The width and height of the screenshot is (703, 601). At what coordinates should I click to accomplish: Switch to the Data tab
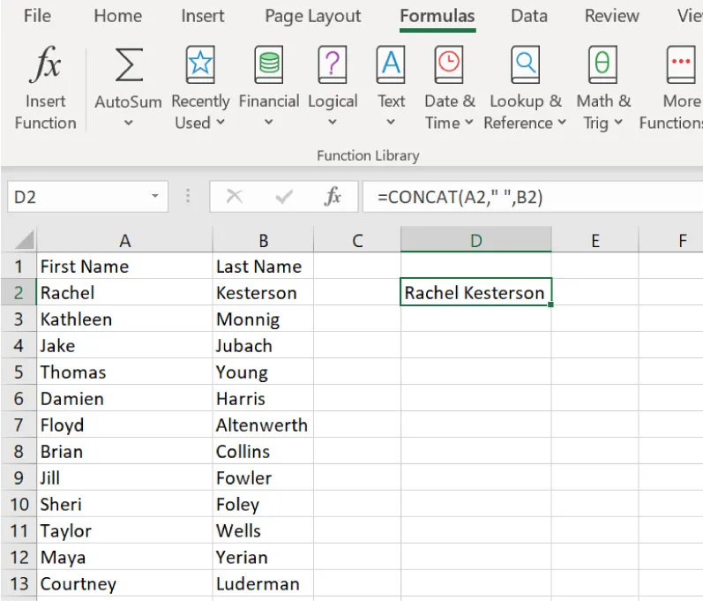[x=528, y=16]
